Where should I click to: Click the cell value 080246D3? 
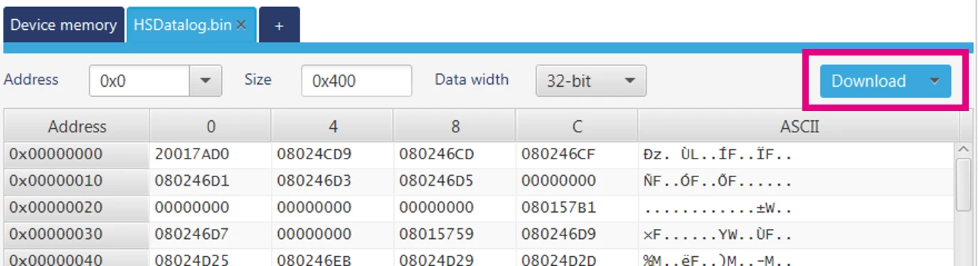(x=314, y=181)
